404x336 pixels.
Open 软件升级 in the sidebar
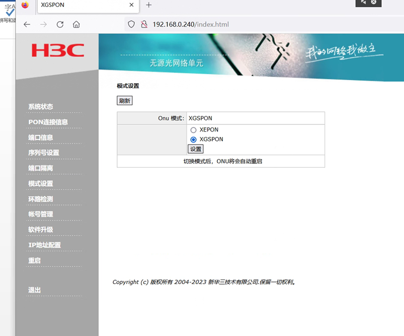tap(41, 230)
